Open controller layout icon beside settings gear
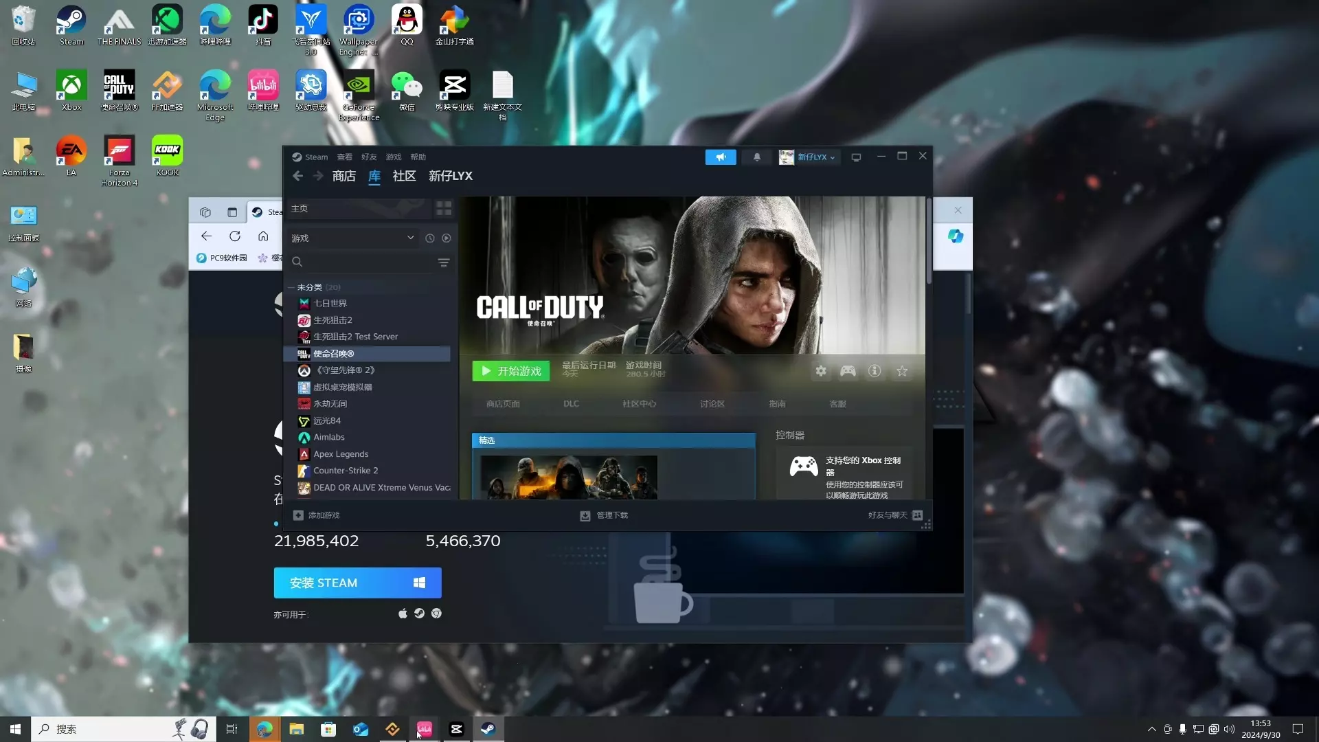This screenshot has height=742, width=1319. [848, 371]
